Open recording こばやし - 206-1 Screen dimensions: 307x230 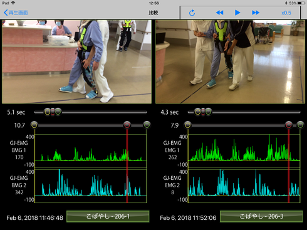pyautogui.click(x=108, y=216)
